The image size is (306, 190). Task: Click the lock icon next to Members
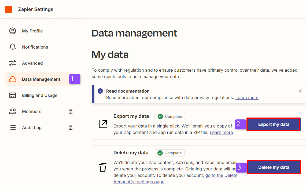[x=70, y=111]
